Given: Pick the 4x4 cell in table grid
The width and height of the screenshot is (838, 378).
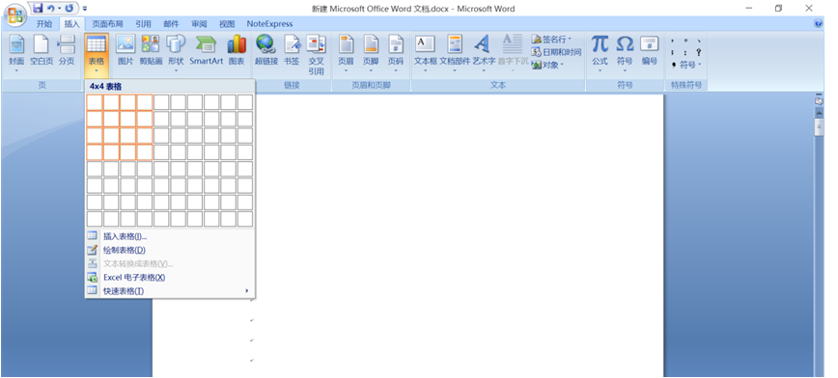Looking at the screenshot, I should [145, 152].
